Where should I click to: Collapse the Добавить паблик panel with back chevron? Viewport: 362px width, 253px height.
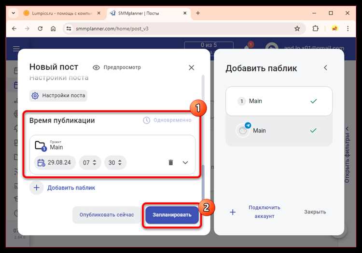click(x=325, y=68)
